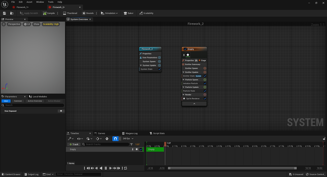Toggle the Lit view mode button
Viewport: 327px width, 177px height.
pyautogui.click(x=27, y=24)
